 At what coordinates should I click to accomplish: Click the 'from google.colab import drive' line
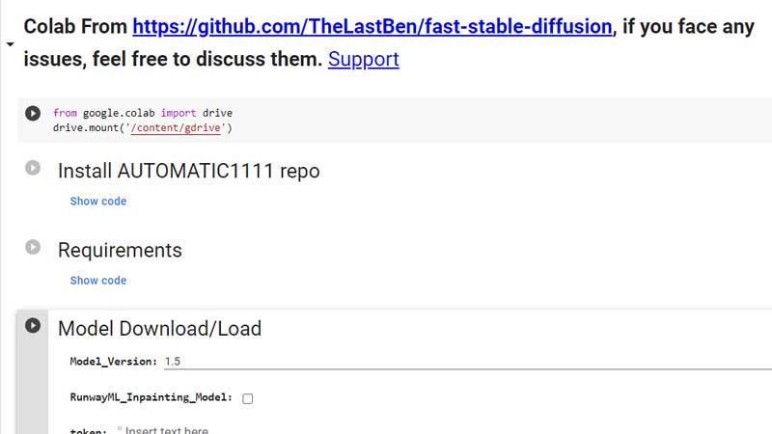tap(142, 113)
